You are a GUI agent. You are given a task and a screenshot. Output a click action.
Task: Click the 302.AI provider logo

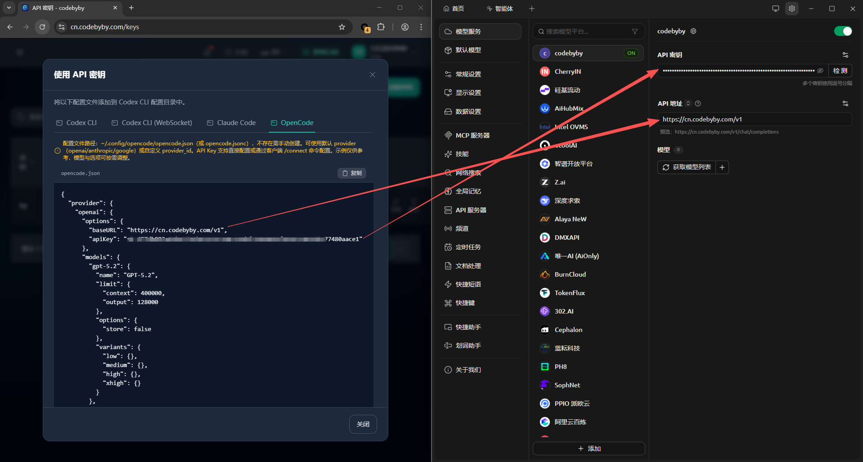(x=545, y=311)
